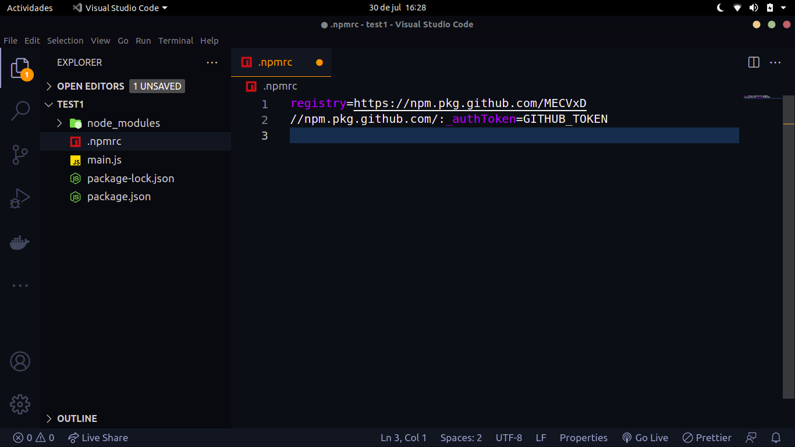Image resolution: width=795 pixels, height=447 pixels.
Task: Open the volume indicator icon
Action: point(754,8)
